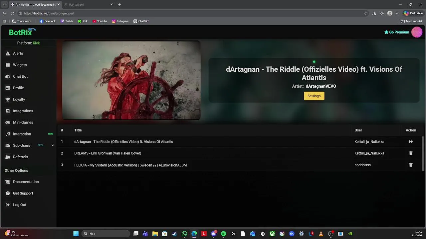Reload the current page

click(12, 13)
